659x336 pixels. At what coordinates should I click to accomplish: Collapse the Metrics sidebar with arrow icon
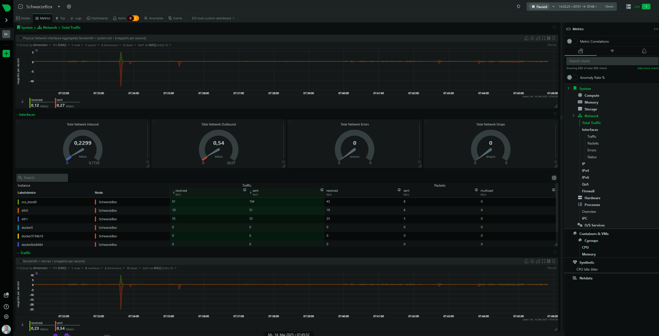[656, 29]
